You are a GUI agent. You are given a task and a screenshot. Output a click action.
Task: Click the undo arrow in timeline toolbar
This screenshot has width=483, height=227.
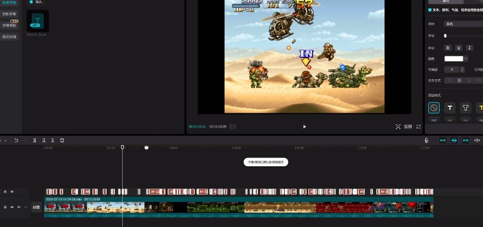(x=16, y=141)
